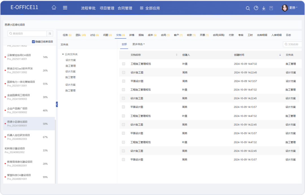Expand the 更多筛选 dropdown
The width and height of the screenshot is (305, 195).
[x=138, y=44]
